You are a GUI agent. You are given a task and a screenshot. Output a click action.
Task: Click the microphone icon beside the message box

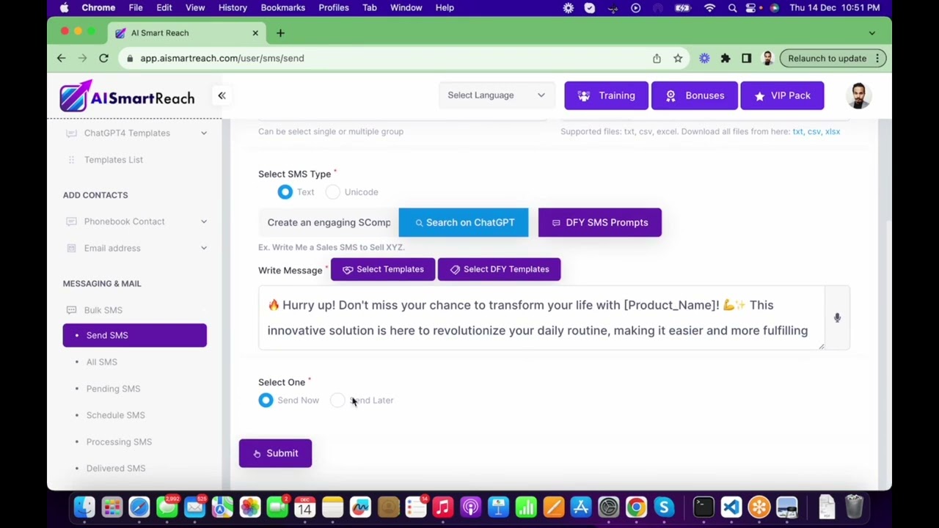tap(837, 318)
